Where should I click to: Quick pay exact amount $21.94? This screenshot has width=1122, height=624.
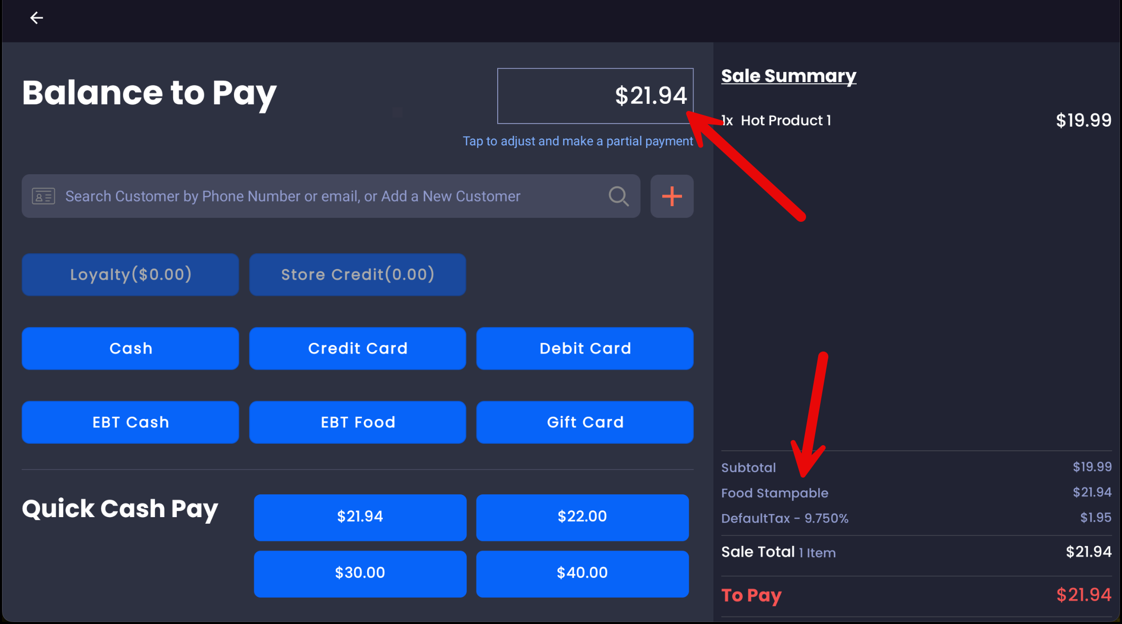360,517
